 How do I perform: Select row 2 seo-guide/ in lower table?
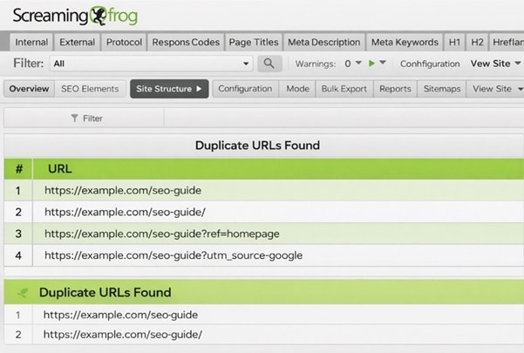[264, 335]
